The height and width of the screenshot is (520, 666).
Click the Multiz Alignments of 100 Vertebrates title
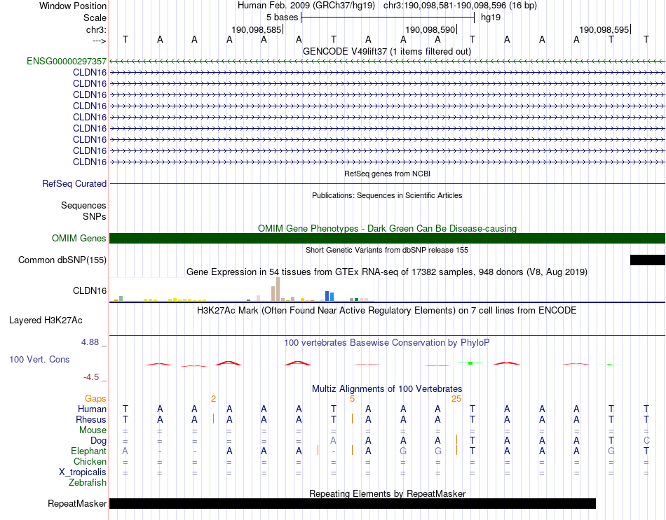387,388
